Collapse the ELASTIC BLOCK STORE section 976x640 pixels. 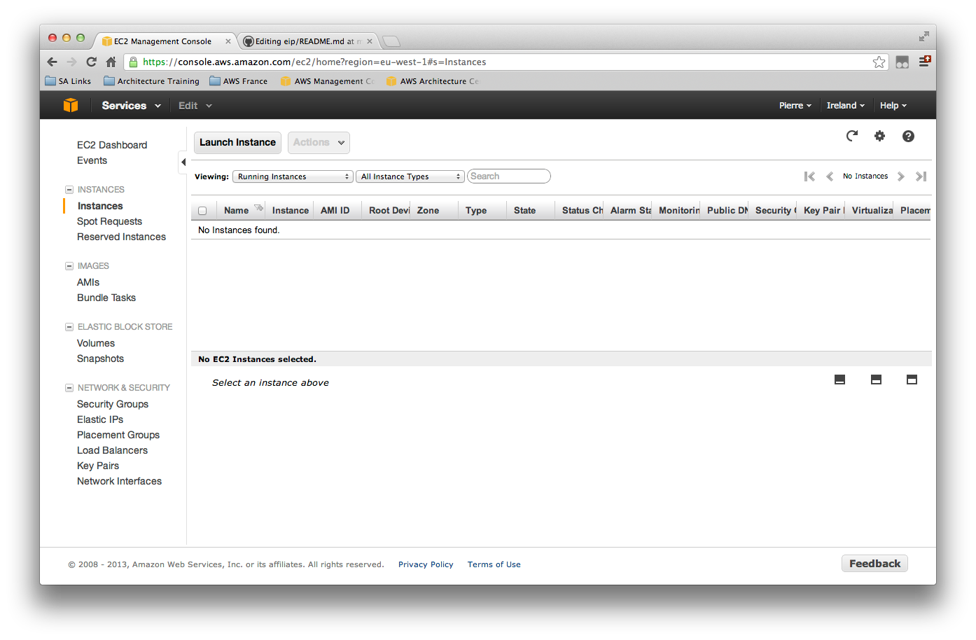(x=69, y=327)
